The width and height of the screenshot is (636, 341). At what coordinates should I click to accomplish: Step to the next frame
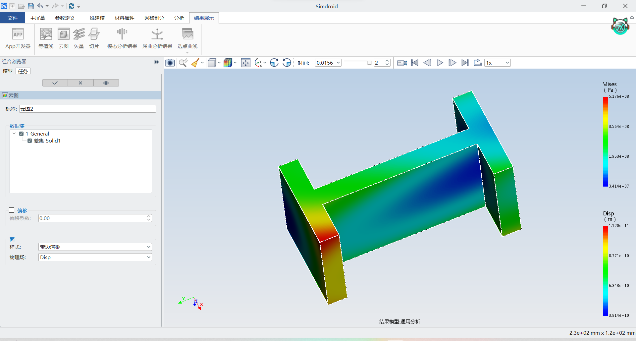pos(452,63)
